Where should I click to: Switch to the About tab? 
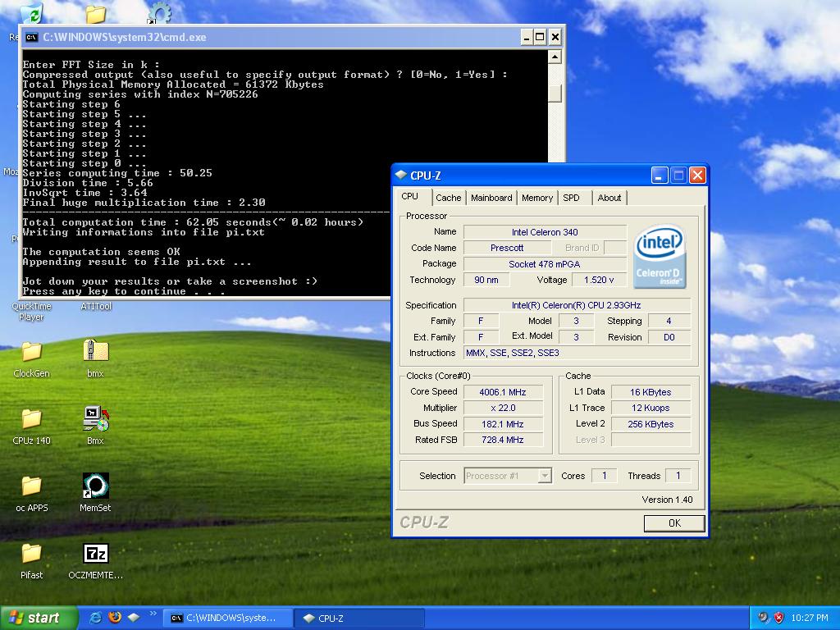(609, 198)
